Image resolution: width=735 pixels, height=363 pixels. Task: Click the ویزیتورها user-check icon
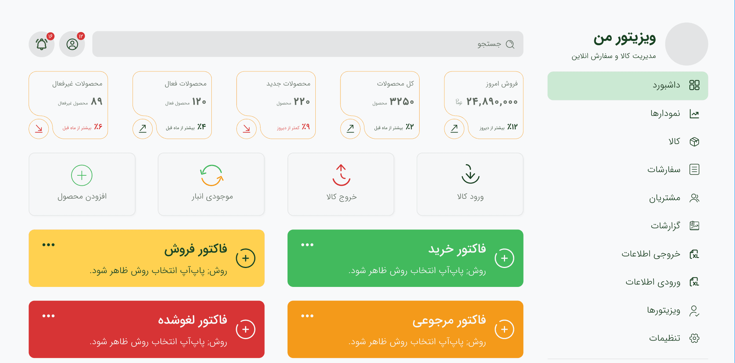click(694, 310)
